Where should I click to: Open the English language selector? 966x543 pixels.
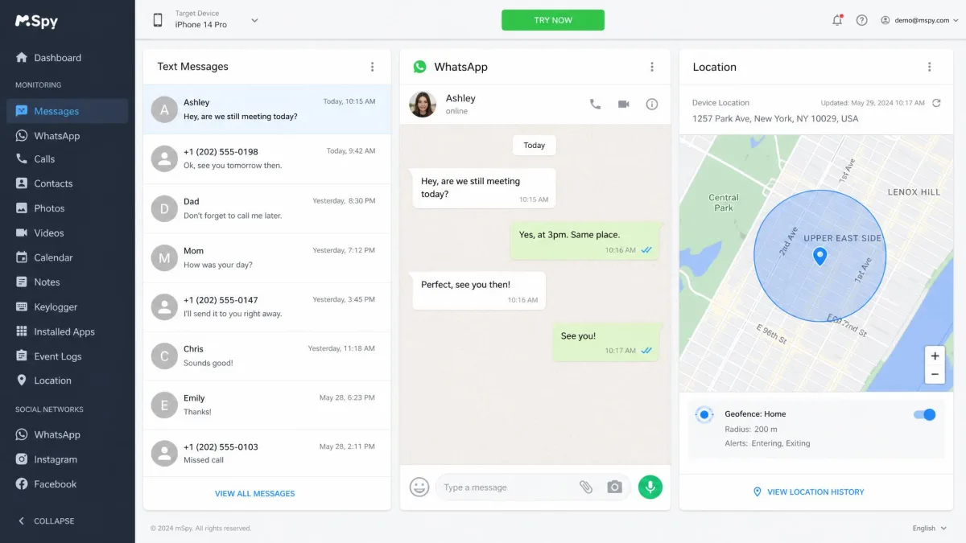tap(929, 529)
